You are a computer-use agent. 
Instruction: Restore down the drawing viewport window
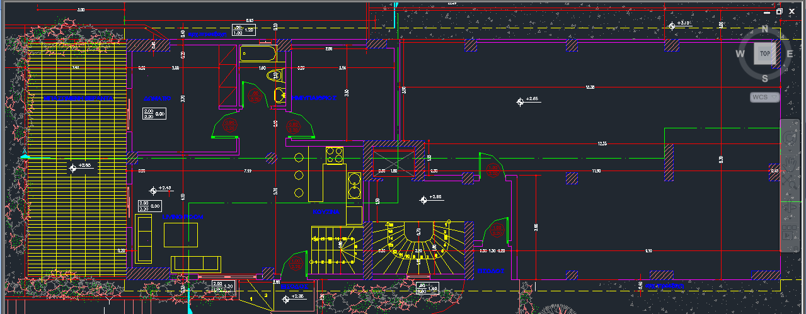tap(780, 11)
